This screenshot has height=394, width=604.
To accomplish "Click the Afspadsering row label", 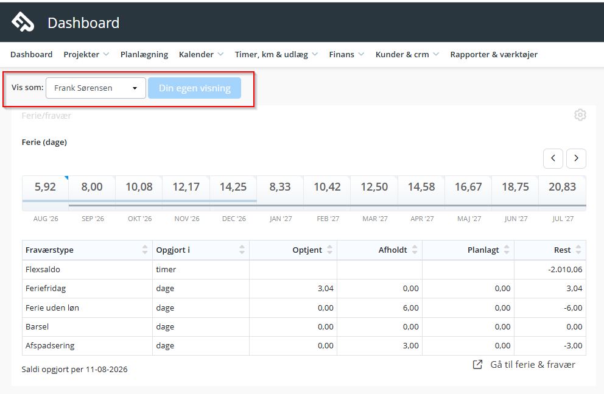I will (x=50, y=345).
